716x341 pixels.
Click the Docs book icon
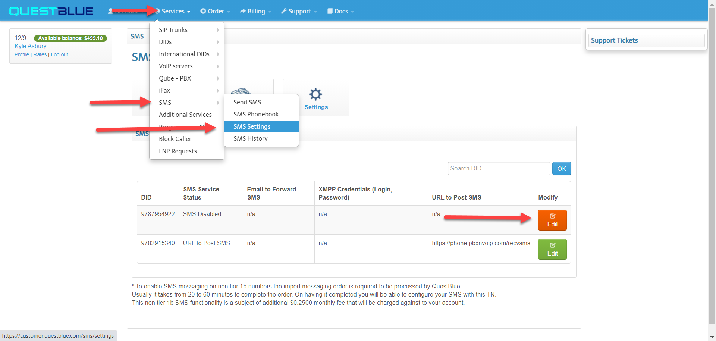point(330,11)
